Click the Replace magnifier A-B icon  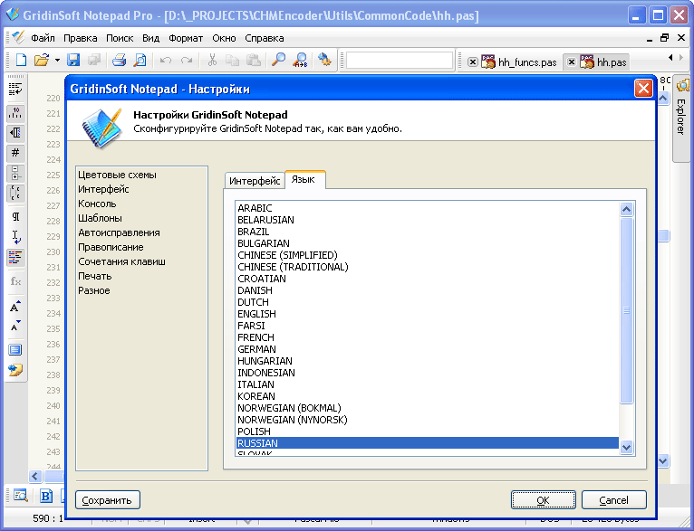point(300,60)
